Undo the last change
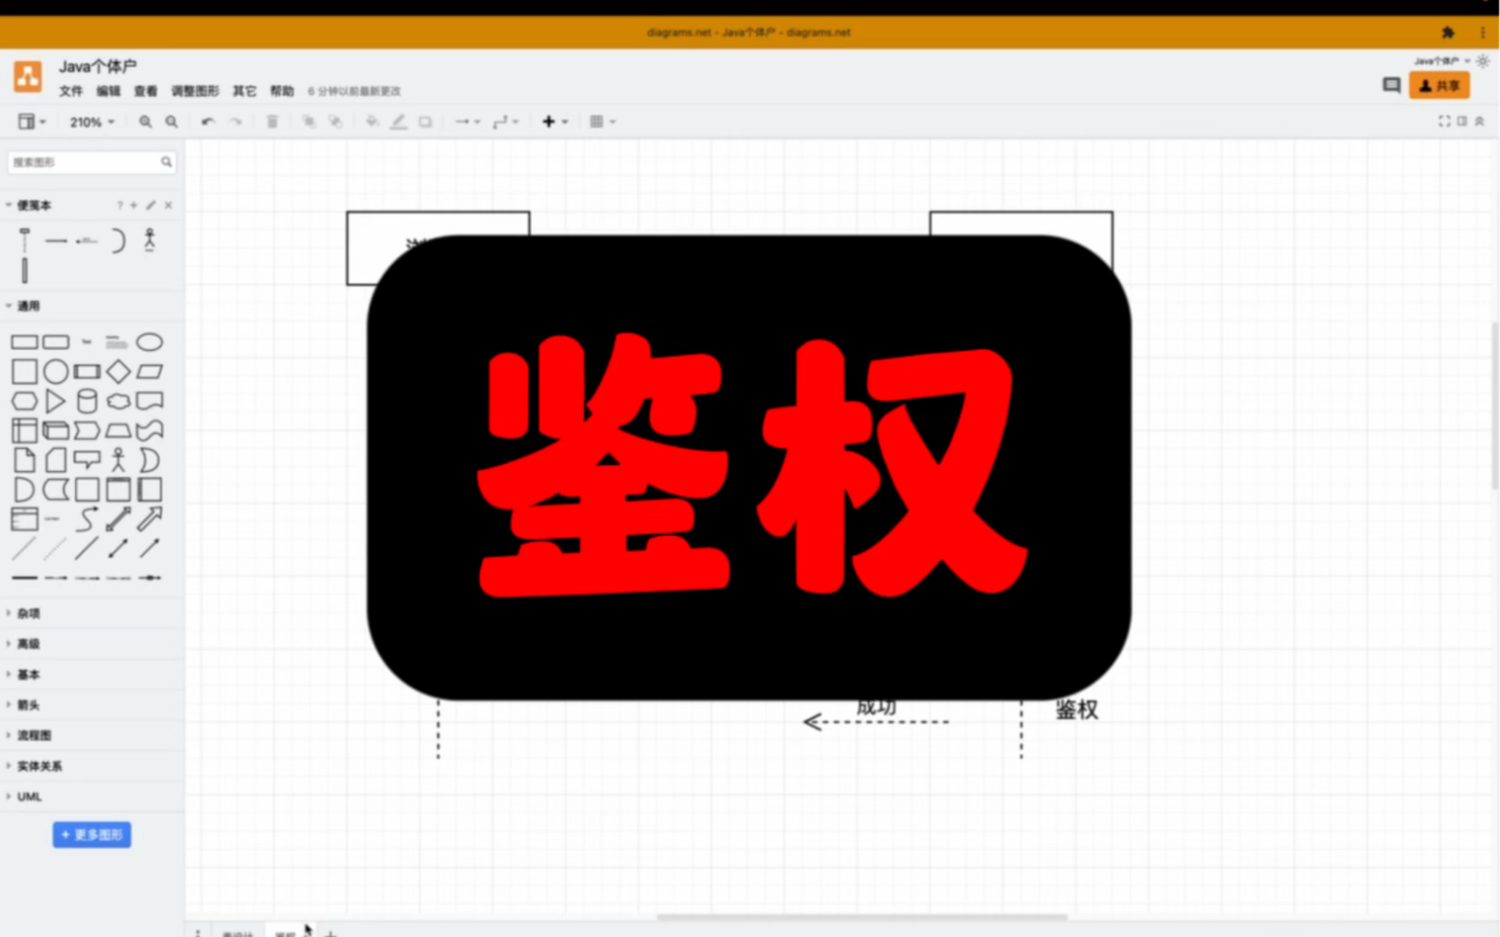The height and width of the screenshot is (937, 1500). point(207,122)
